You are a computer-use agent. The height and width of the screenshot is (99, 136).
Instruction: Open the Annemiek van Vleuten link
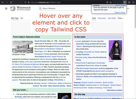click(92, 52)
